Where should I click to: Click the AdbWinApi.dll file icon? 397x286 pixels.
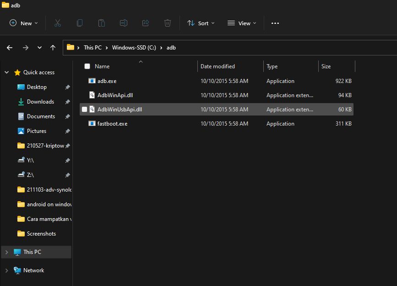click(x=92, y=95)
